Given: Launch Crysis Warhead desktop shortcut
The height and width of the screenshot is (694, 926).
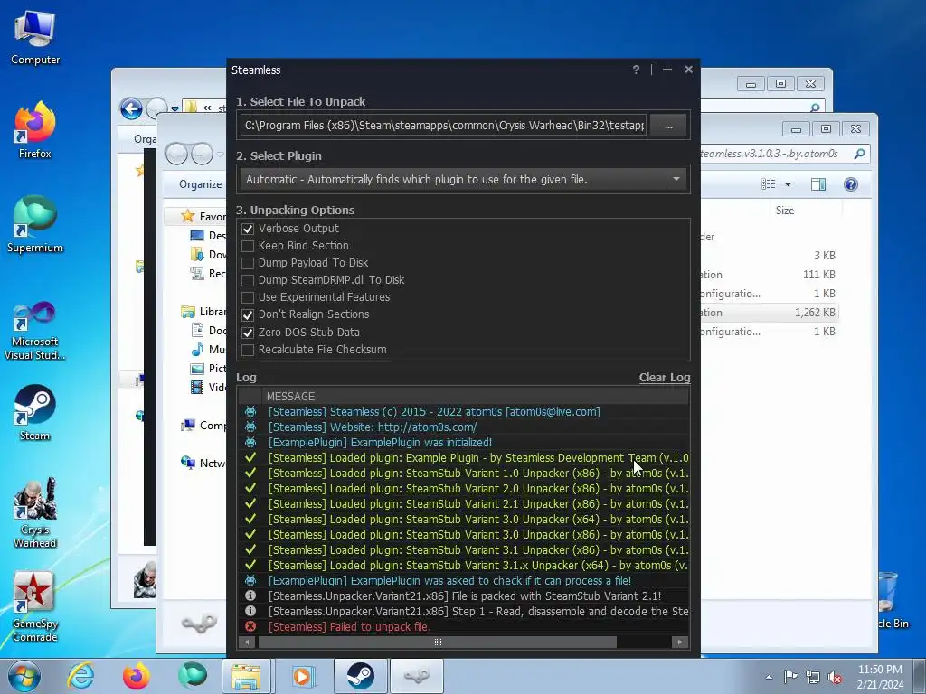Looking at the screenshot, I should pyautogui.click(x=35, y=512).
